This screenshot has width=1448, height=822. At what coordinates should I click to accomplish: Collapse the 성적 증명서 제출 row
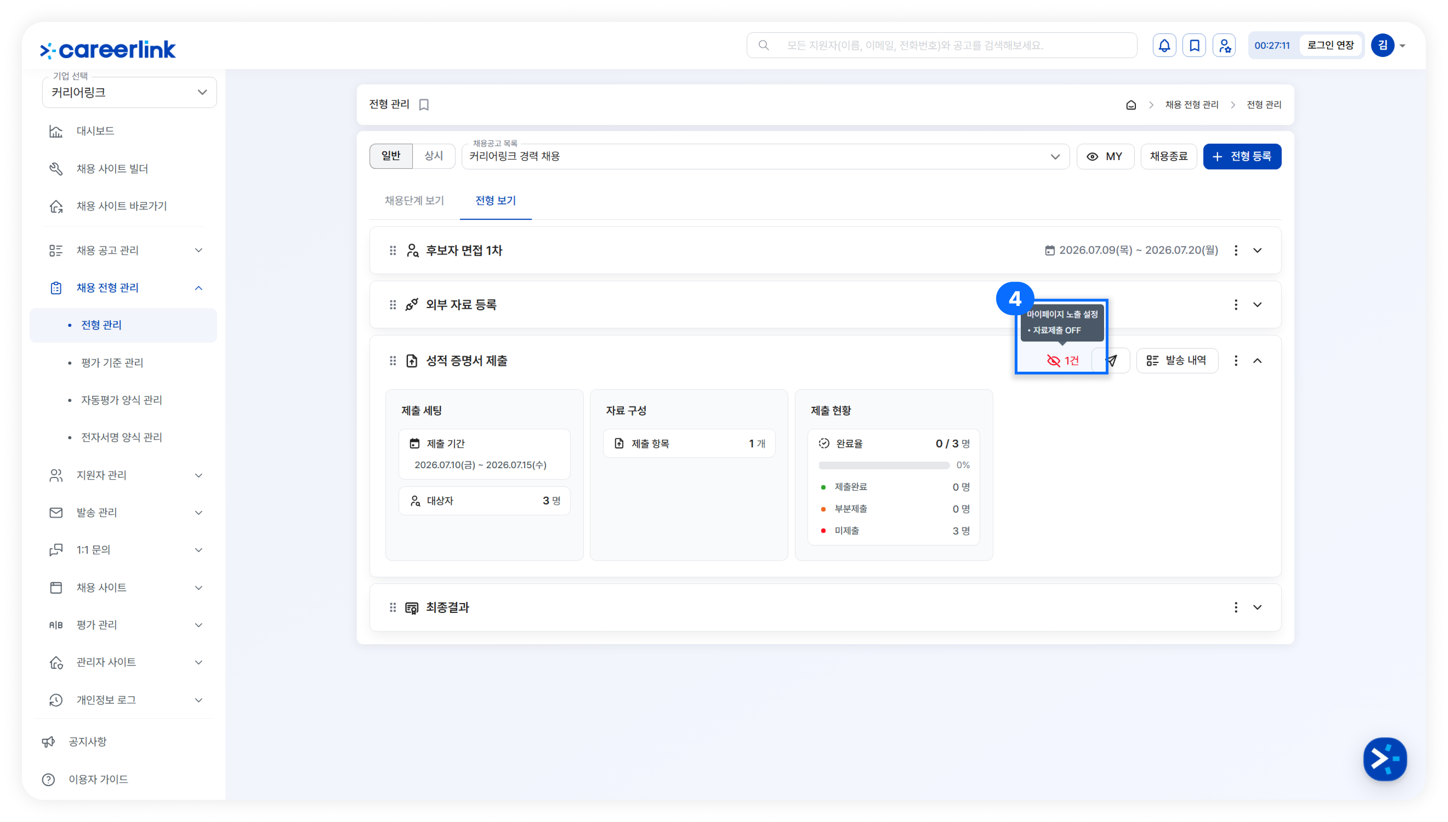pyautogui.click(x=1257, y=361)
